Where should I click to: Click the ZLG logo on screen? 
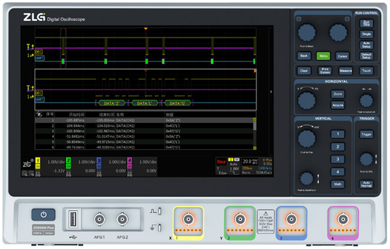tap(27, 162)
